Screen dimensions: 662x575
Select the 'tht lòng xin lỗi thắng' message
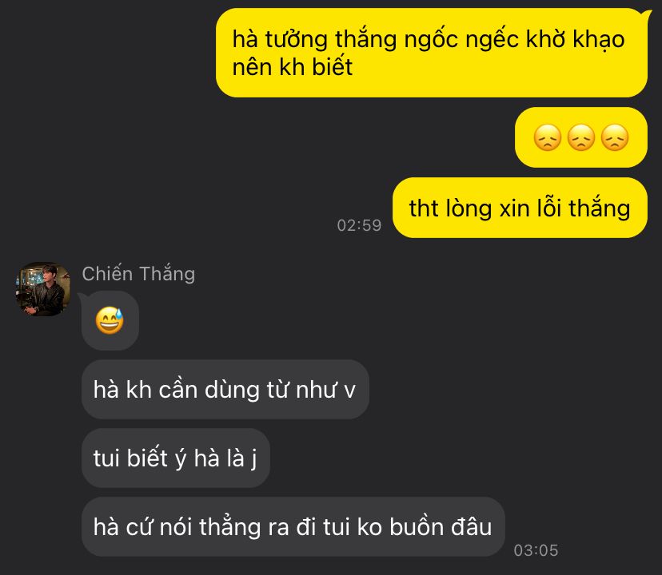(x=520, y=208)
